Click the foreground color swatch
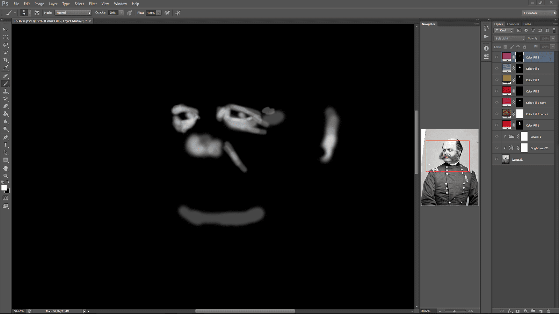 (4, 188)
